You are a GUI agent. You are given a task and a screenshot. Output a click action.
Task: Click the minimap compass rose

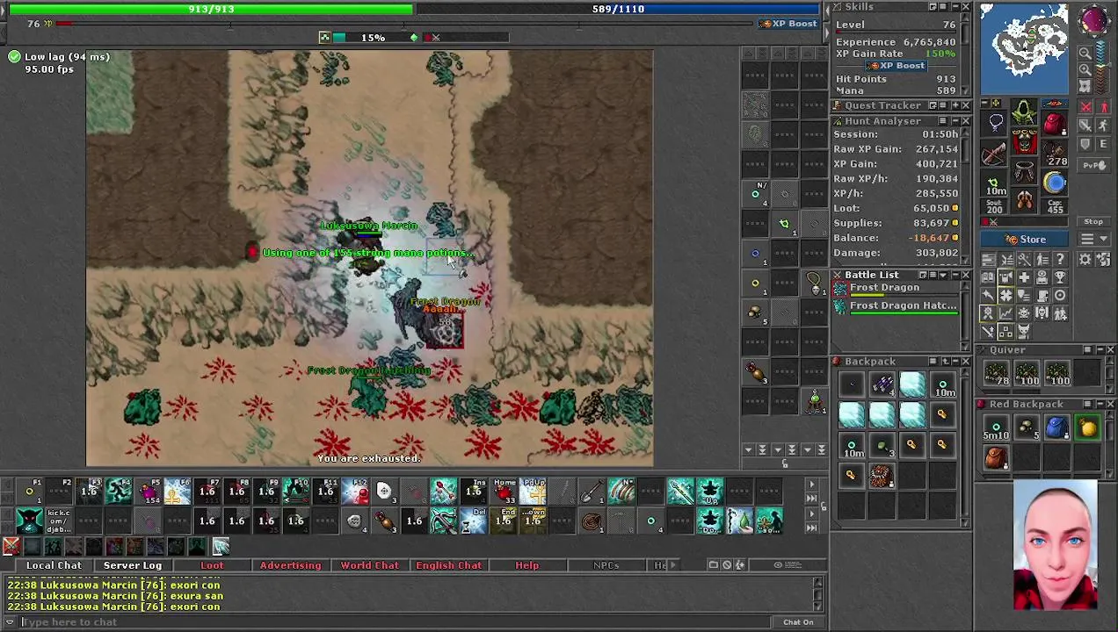pyautogui.click(x=1093, y=20)
